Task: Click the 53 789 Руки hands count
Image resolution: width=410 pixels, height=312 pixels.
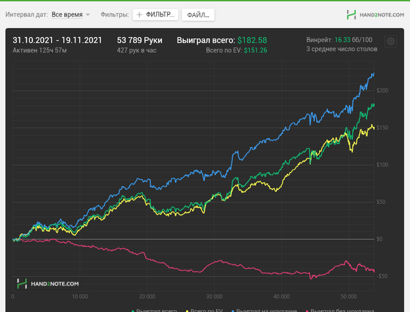Action: [139, 40]
